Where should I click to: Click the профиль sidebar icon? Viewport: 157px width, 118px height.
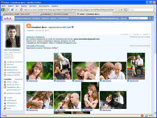click(5, 62)
